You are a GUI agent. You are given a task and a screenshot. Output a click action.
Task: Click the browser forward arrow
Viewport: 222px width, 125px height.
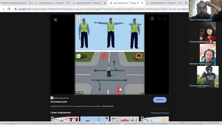(3, 9)
